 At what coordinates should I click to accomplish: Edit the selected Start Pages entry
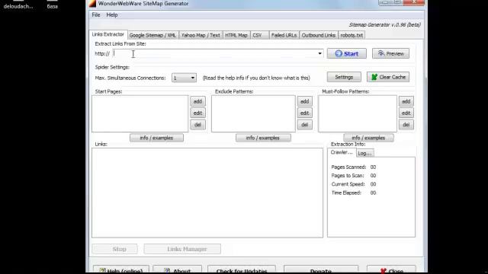(x=197, y=113)
